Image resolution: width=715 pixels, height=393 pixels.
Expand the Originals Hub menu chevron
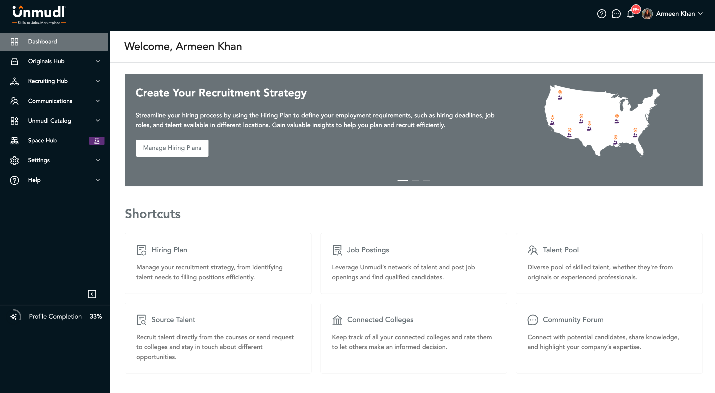[x=98, y=61]
